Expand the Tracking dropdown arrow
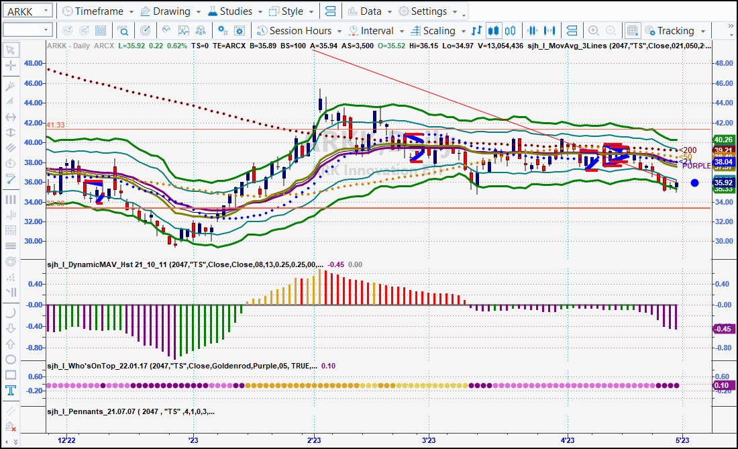 tap(703, 31)
